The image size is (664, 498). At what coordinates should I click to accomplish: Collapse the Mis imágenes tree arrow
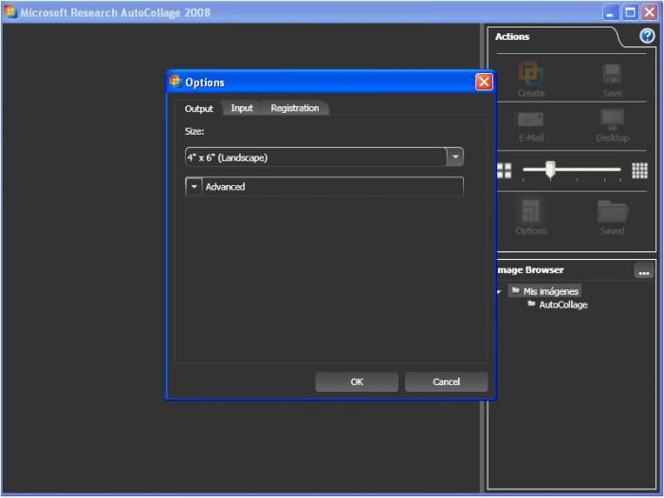point(500,292)
